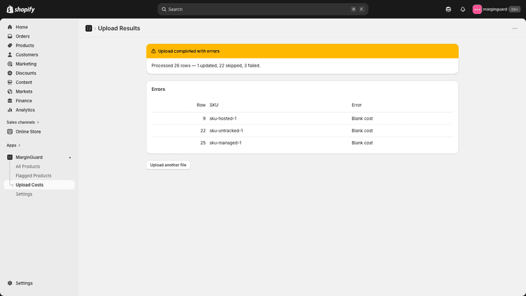The image size is (526, 296).
Task: Click the Analytics bar chart icon
Action: (x=10, y=110)
